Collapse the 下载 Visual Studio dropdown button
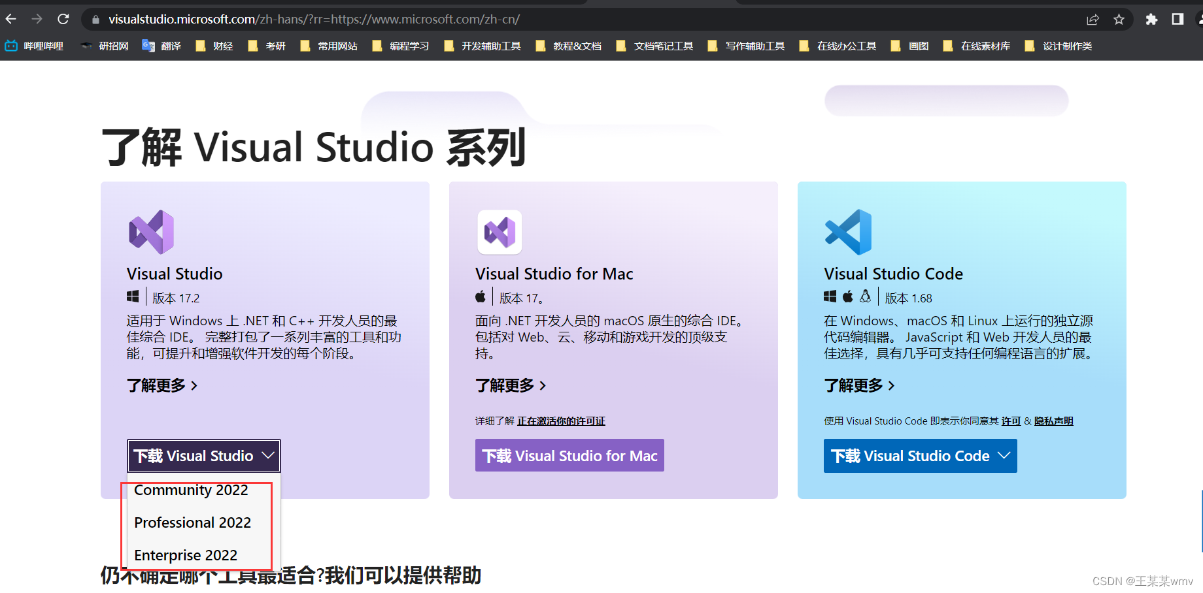Viewport: 1203px width, 593px height. click(204, 456)
